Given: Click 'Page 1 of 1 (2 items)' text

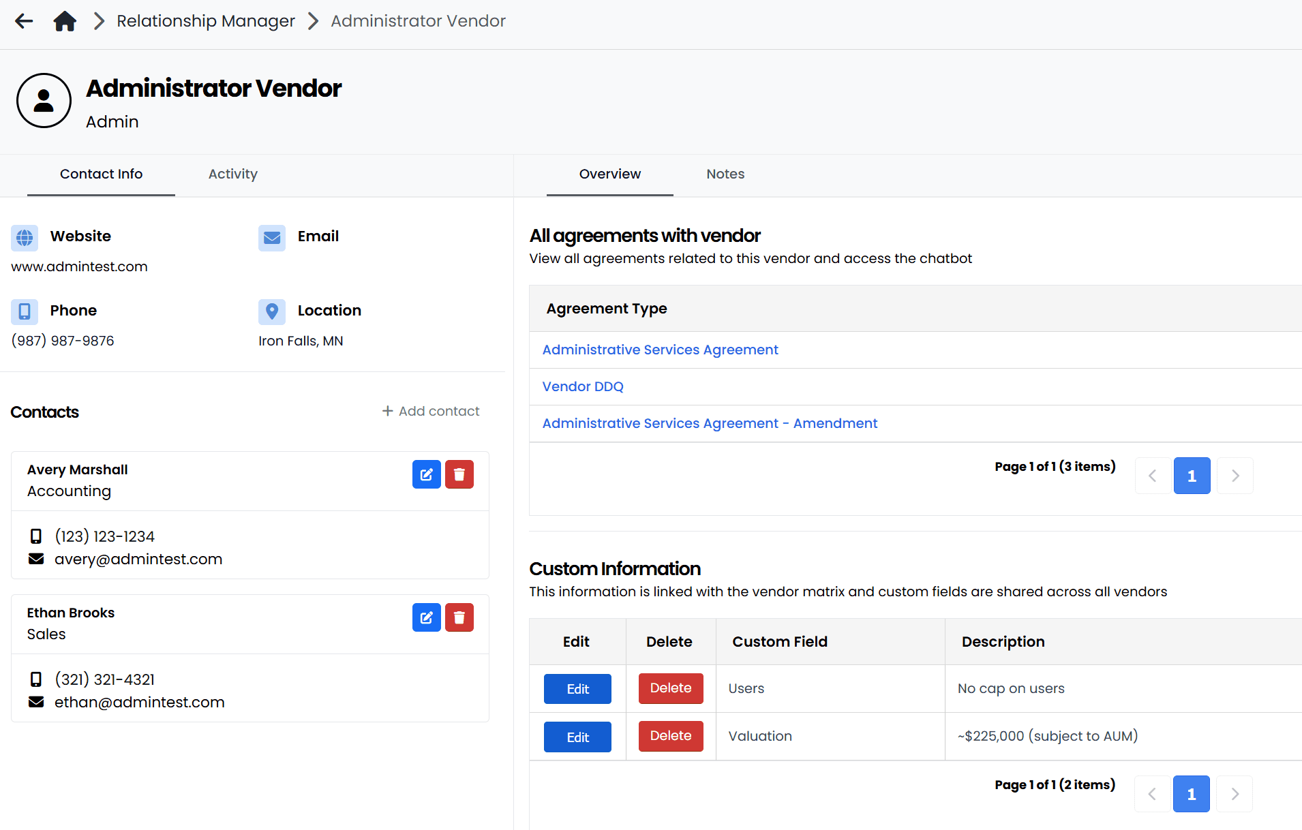Looking at the screenshot, I should click(x=1055, y=784).
